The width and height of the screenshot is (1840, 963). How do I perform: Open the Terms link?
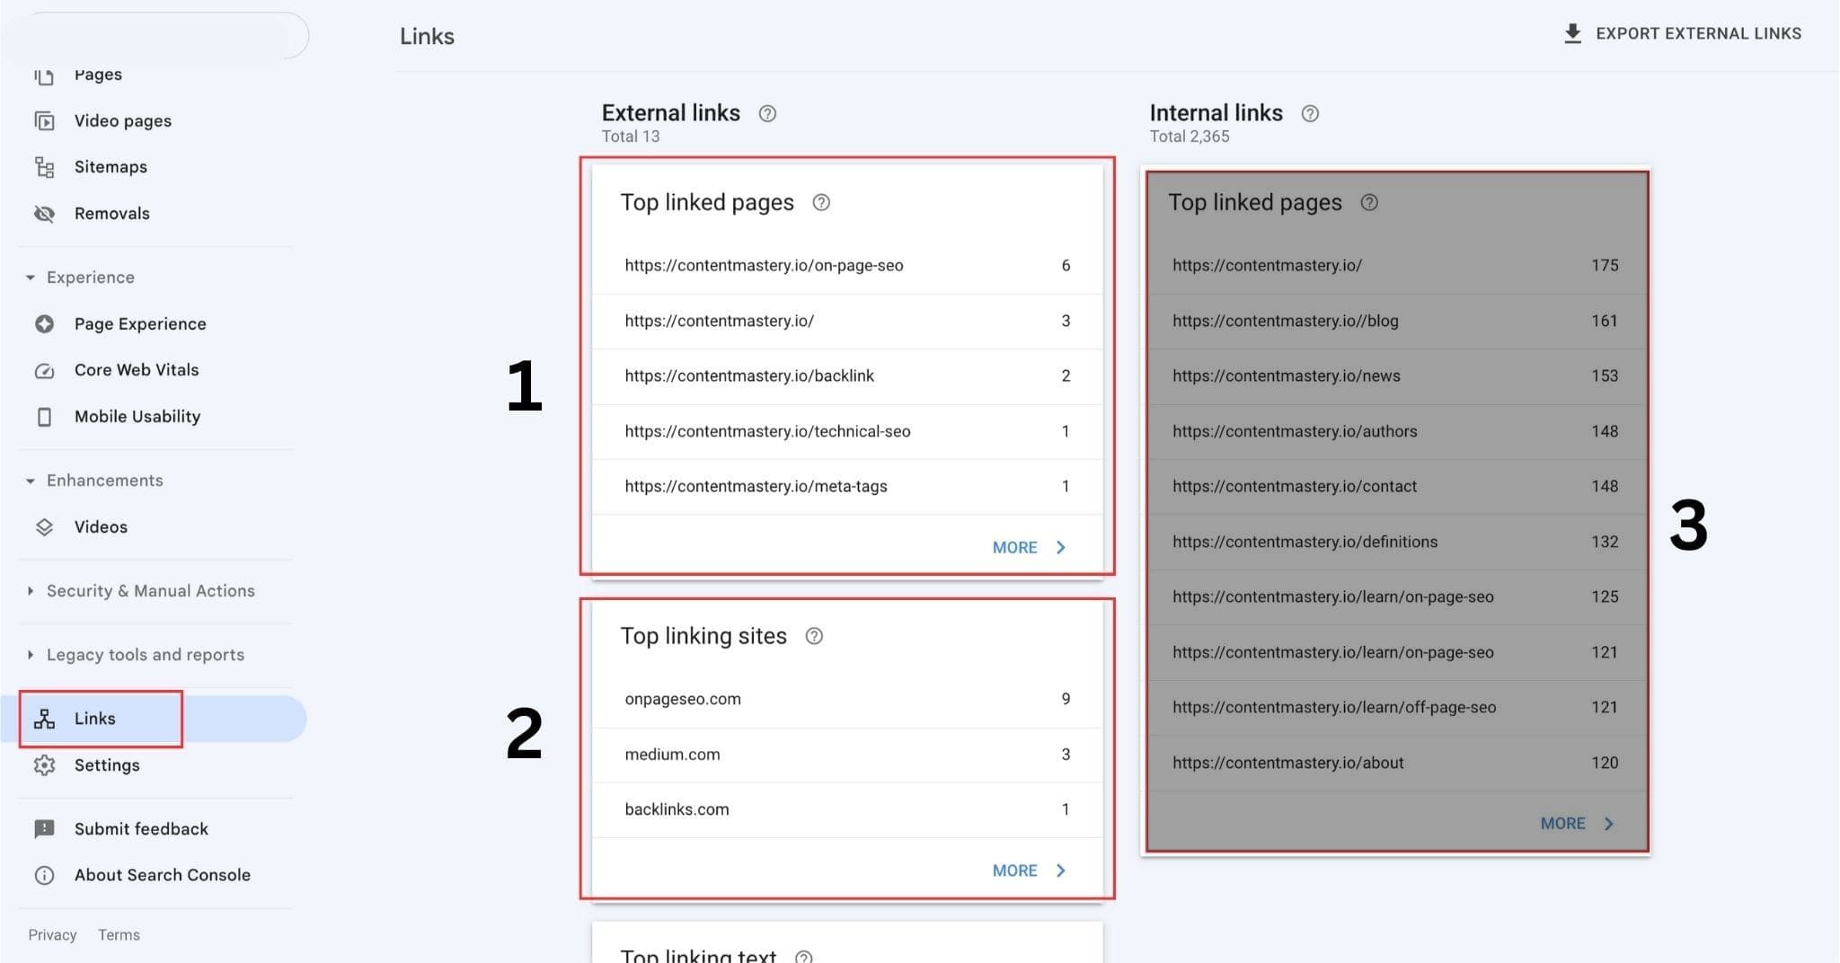(x=119, y=935)
